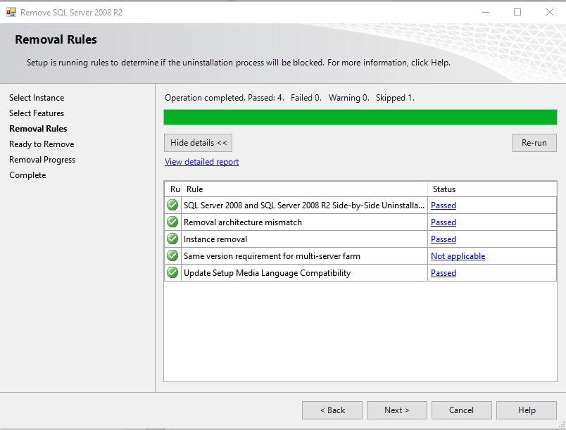Click green check icon for Removal architecture mismatch
The height and width of the screenshot is (430, 566).
172,222
